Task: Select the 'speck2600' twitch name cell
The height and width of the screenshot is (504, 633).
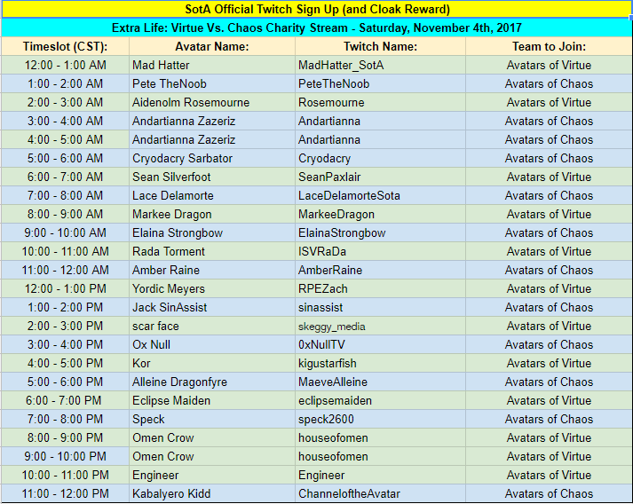Action: [x=380, y=419]
